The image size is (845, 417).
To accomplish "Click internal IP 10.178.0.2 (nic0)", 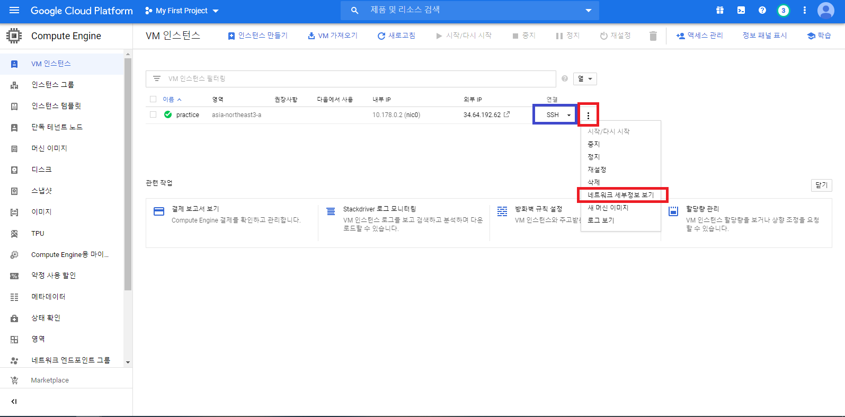I will [396, 115].
